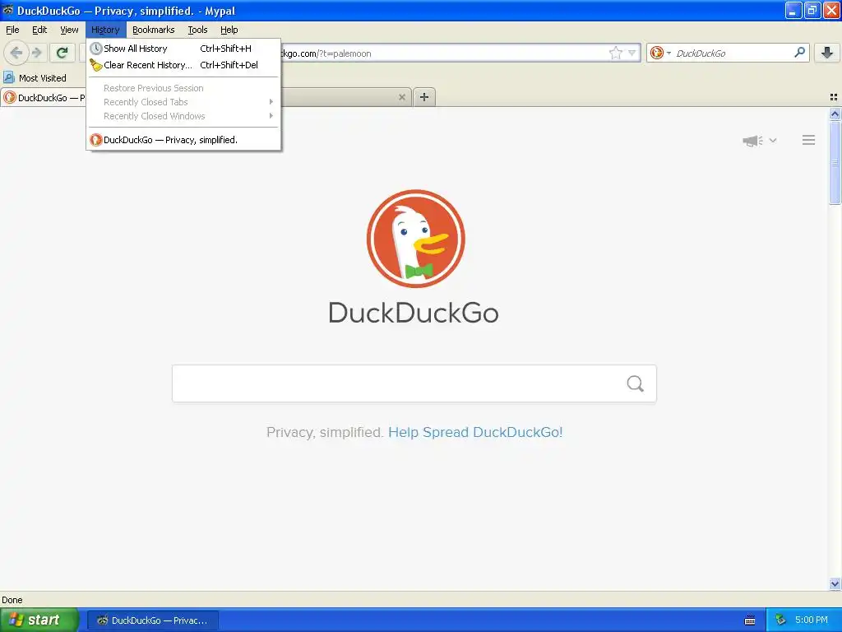Click the list all tabs grid icon
842x632 pixels.
pyautogui.click(x=834, y=97)
